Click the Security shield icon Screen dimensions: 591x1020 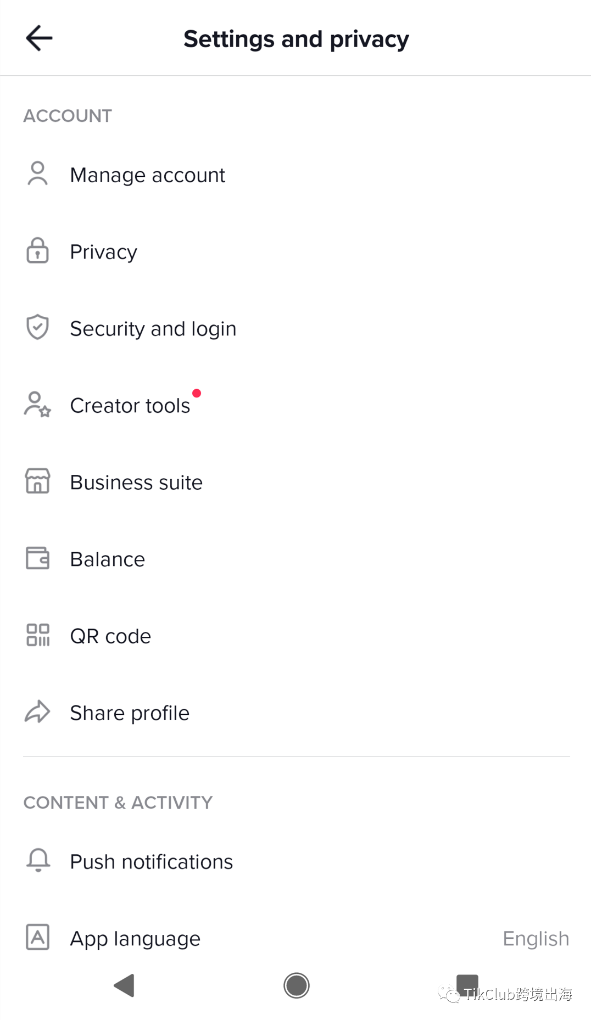click(37, 328)
